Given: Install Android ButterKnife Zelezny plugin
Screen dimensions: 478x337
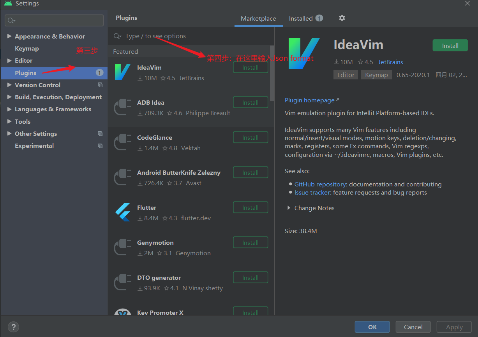Looking at the screenshot, I should point(250,172).
